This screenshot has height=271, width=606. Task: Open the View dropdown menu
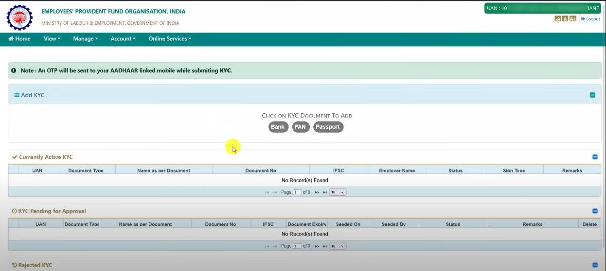(52, 39)
